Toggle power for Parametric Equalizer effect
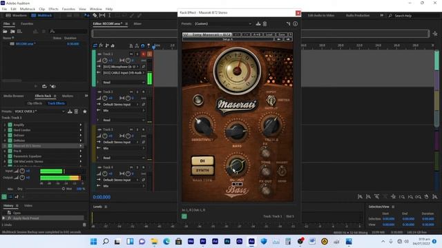 coord(10,156)
